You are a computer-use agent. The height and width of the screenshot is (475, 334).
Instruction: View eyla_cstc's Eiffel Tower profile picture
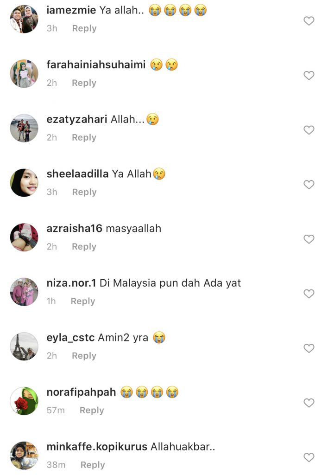click(x=24, y=346)
